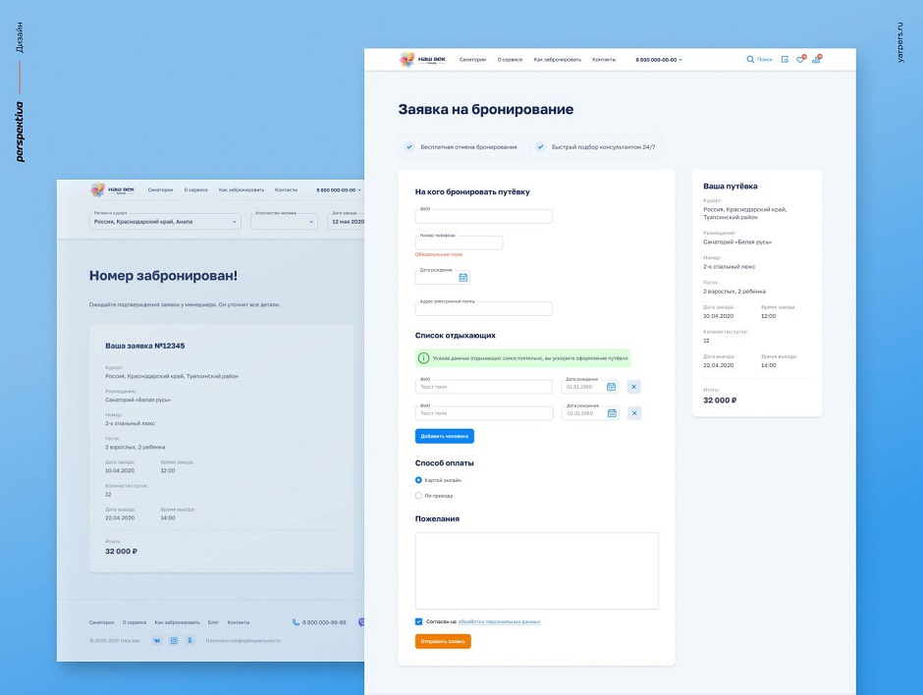Click the Наш век logo on the booking request page

pos(422,60)
